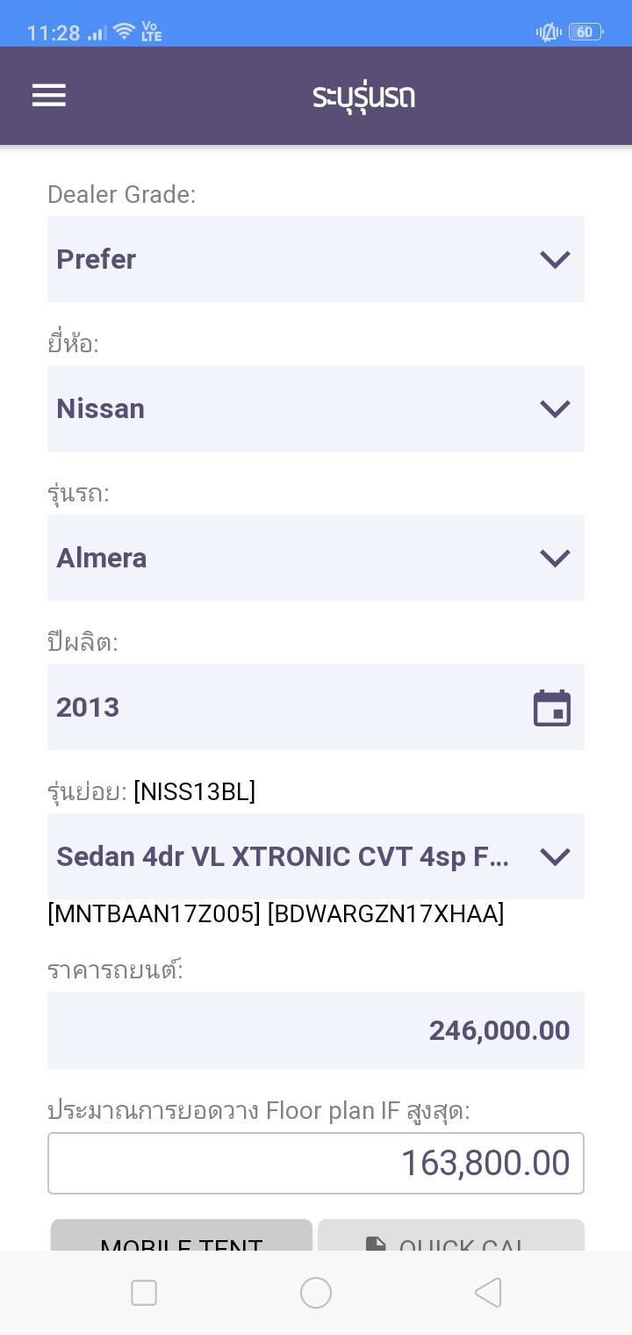
Task: Tap the muted vibrate status icon
Action: tap(548, 32)
